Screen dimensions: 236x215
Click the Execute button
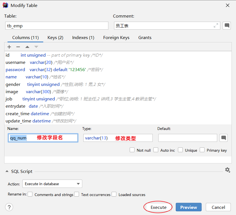(158, 207)
